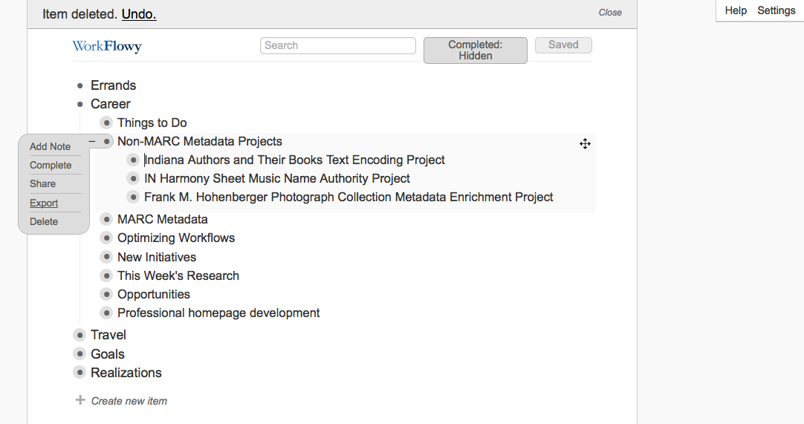Choose Delete in the item menu

[44, 221]
